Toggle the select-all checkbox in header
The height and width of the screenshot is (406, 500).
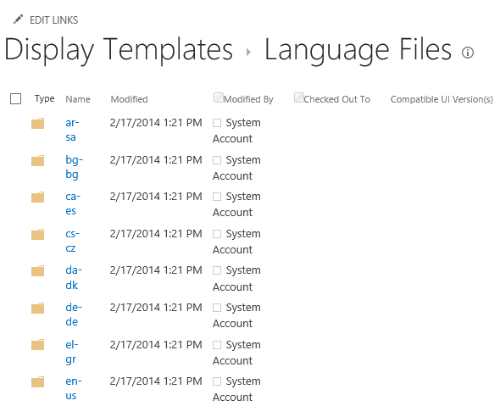click(x=15, y=99)
